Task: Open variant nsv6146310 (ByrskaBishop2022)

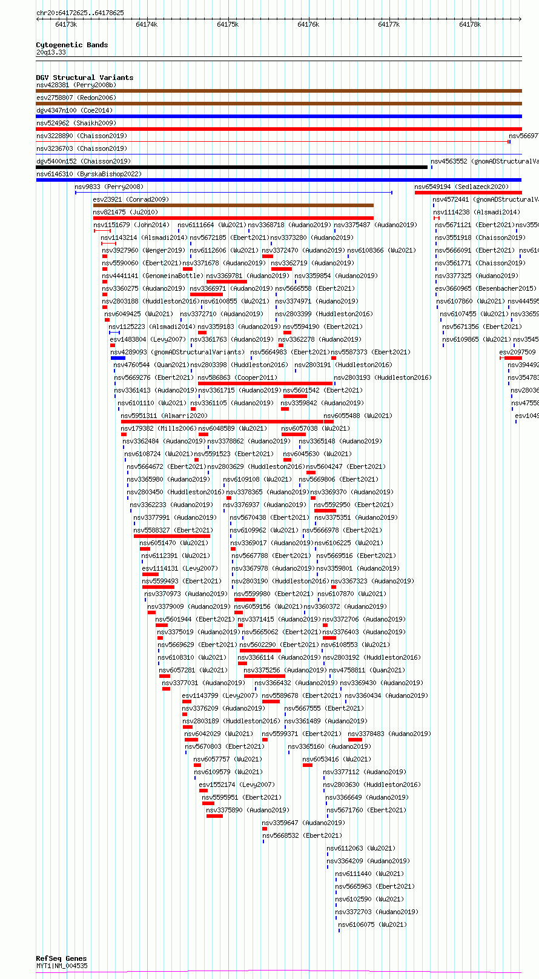Action: point(89,174)
